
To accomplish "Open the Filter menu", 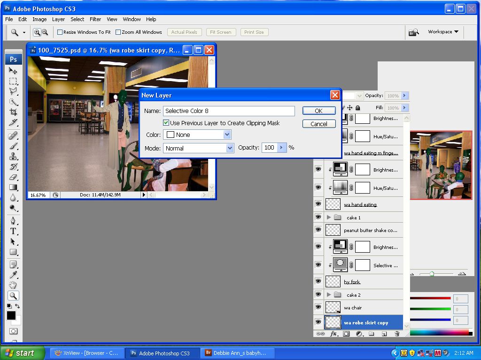I will pyautogui.click(x=95, y=19).
